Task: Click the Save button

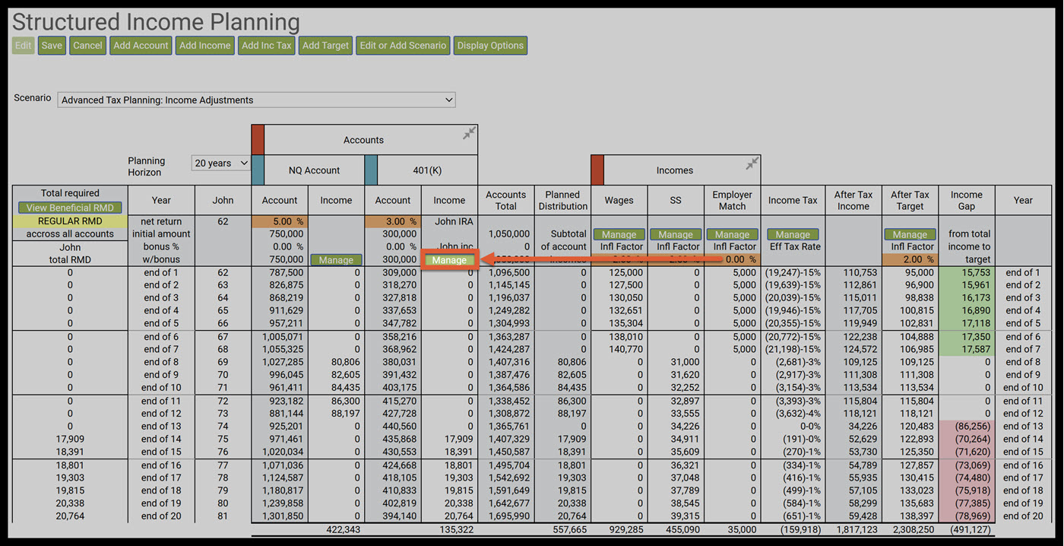Action: coord(52,46)
